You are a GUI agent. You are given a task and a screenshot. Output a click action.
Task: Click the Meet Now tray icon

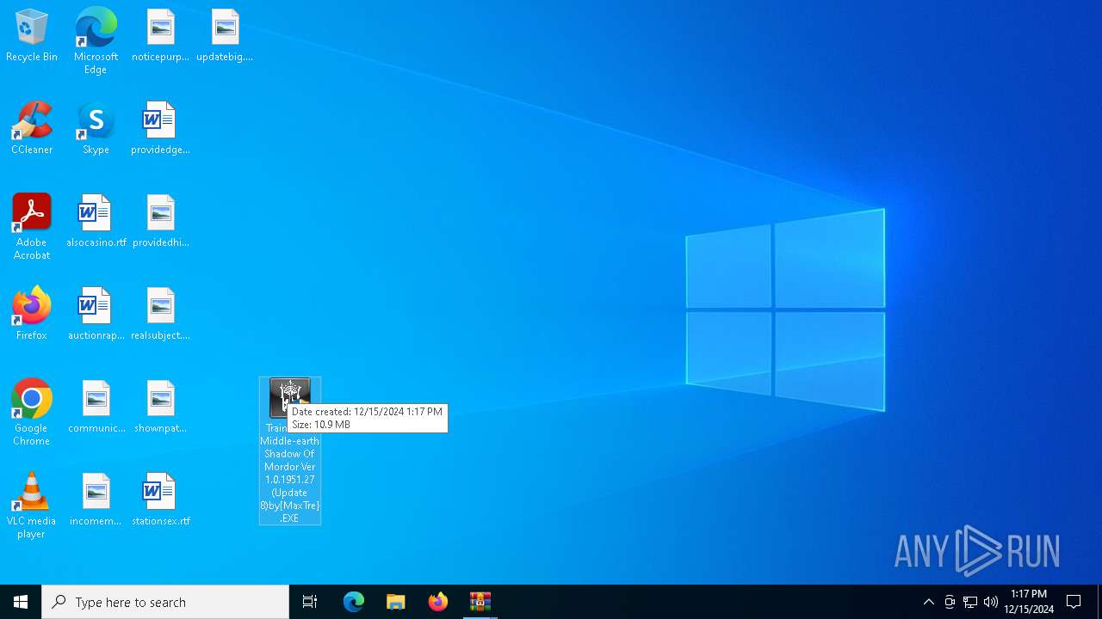tap(950, 602)
